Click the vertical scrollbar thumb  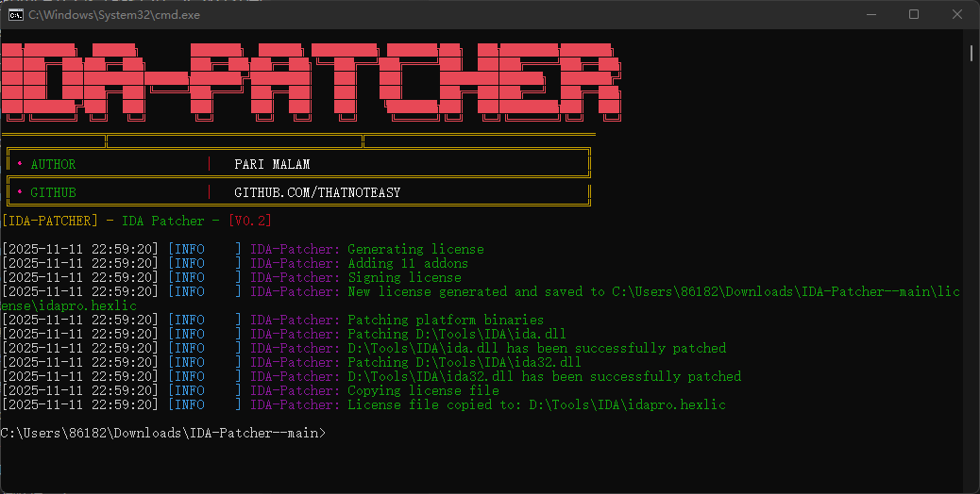(972, 53)
